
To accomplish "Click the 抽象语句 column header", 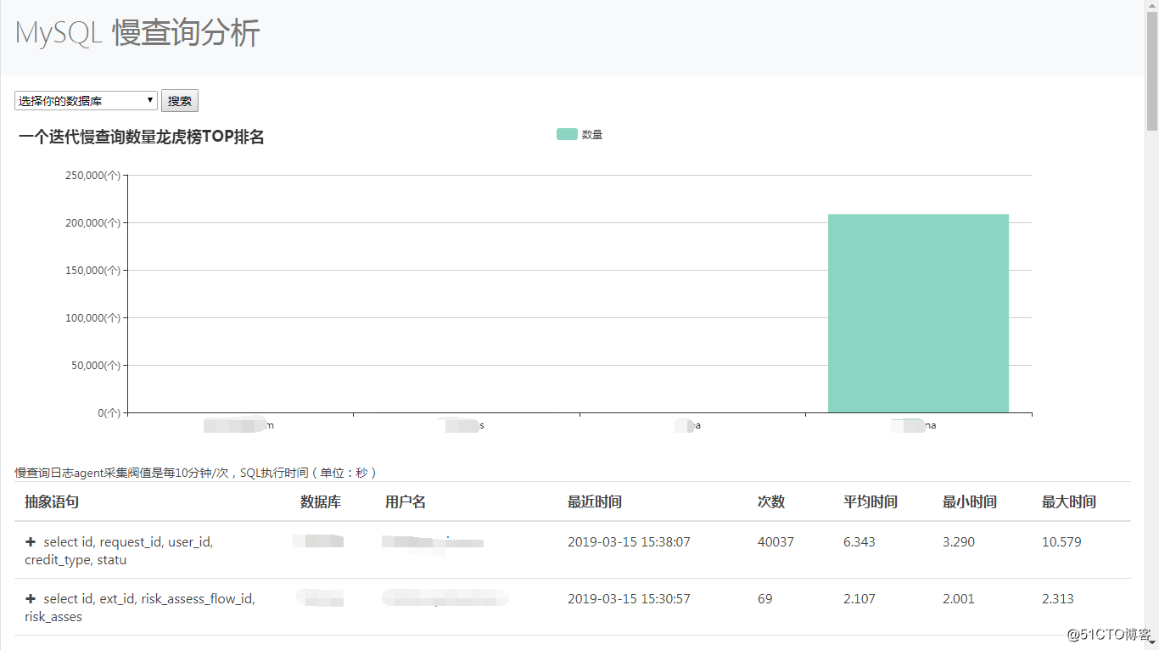I will coord(52,502).
